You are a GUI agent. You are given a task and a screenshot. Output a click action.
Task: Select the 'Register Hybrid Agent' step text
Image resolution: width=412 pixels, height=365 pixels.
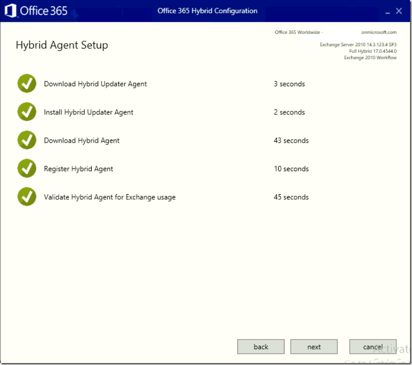coord(78,169)
